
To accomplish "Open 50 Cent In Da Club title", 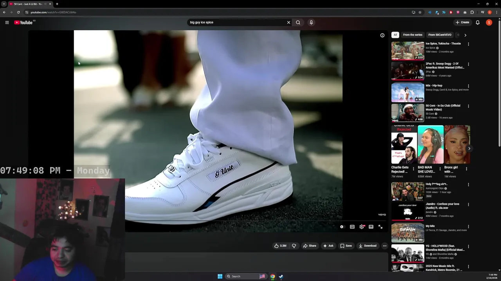I will coord(443,108).
